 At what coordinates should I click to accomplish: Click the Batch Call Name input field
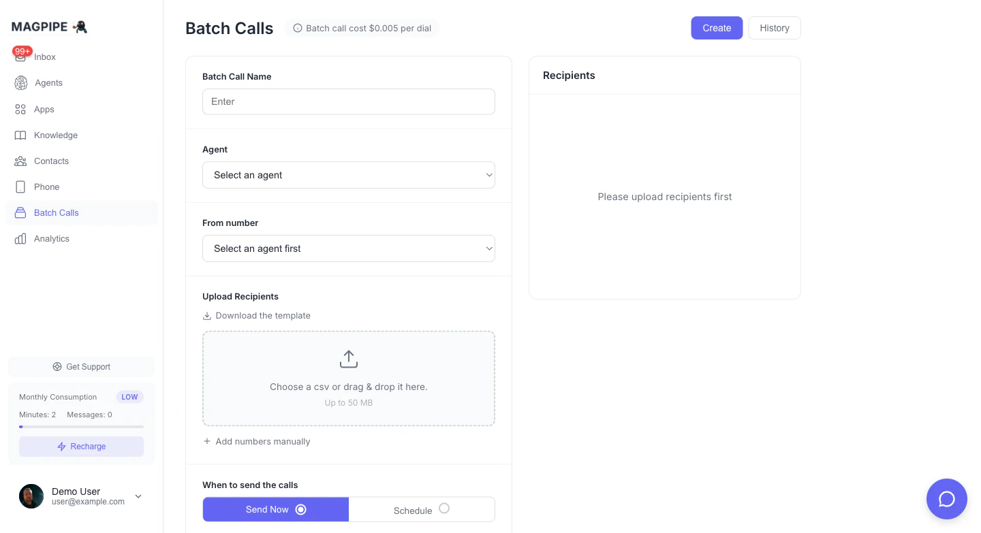pyautogui.click(x=348, y=101)
